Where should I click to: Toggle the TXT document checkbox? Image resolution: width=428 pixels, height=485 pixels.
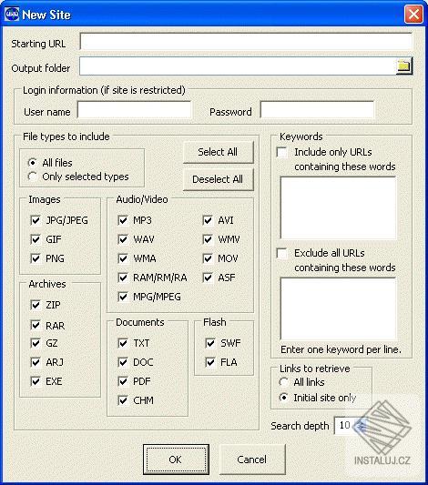[123, 343]
